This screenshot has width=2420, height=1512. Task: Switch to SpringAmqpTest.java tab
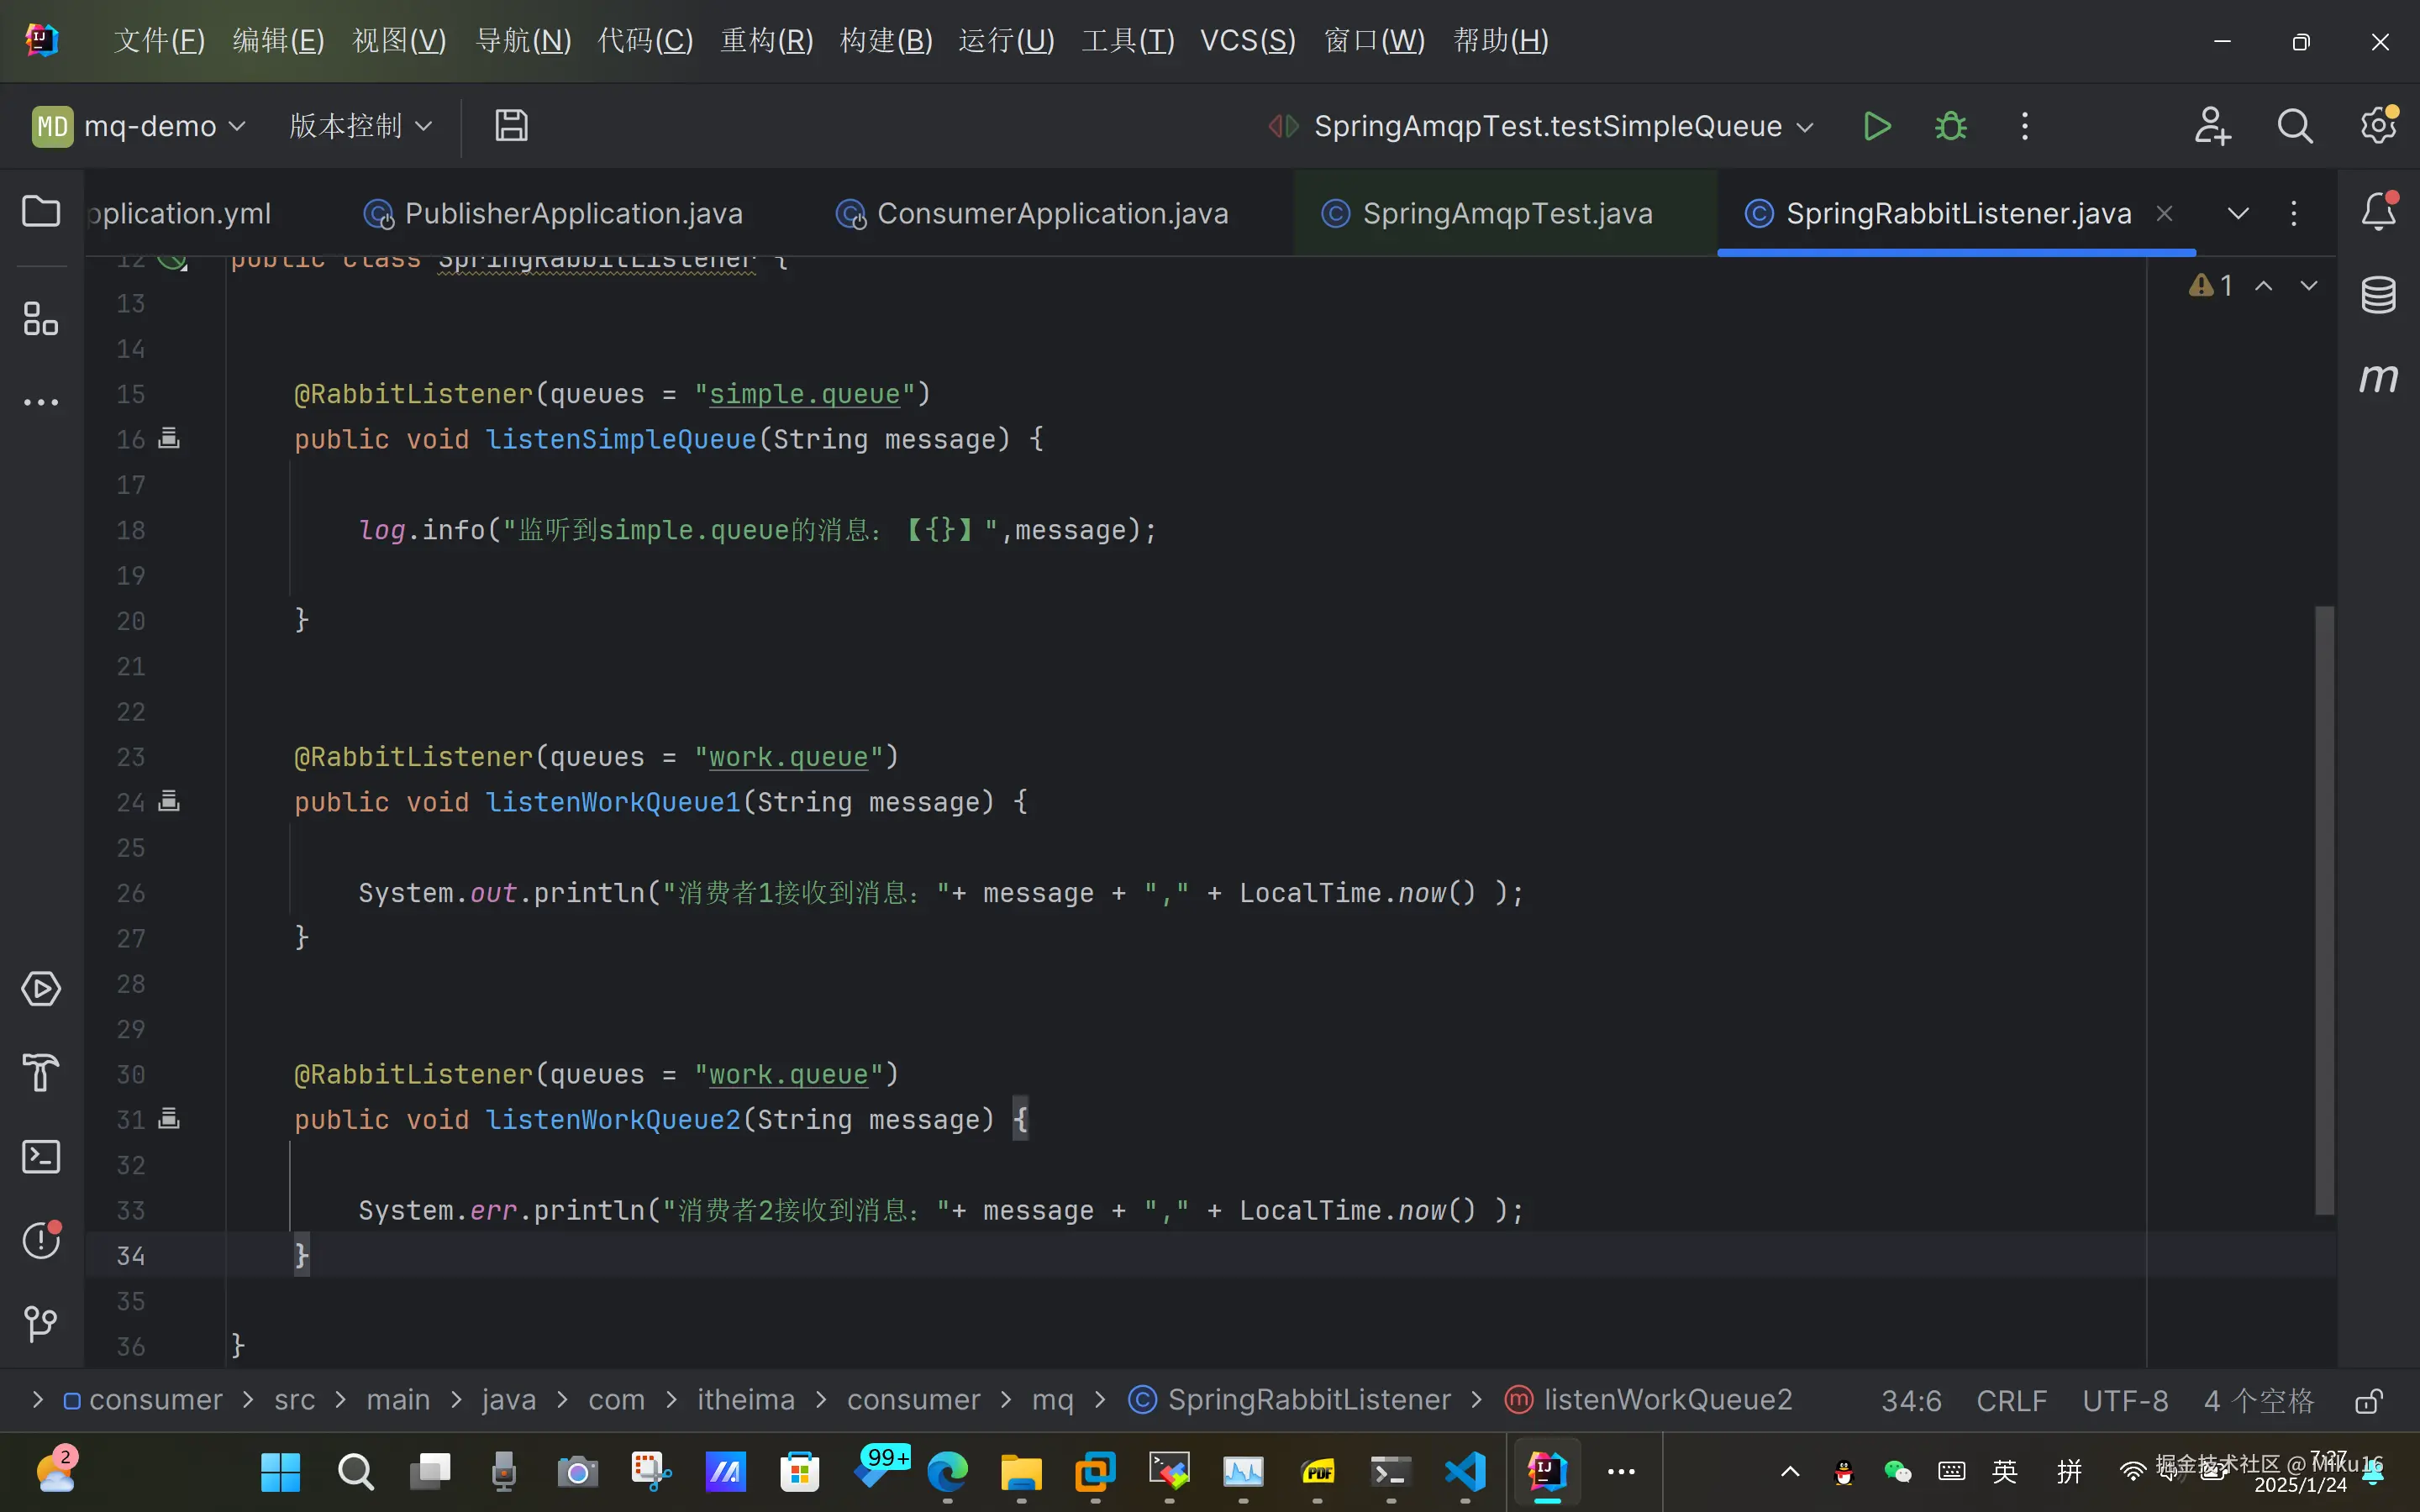pyautogui.click(x=1506, y=213)
